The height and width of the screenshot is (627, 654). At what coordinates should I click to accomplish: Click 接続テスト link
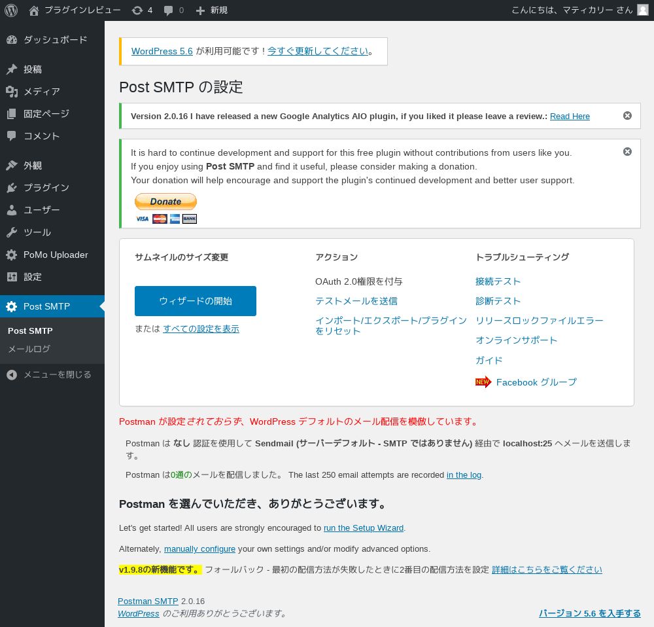pos(498,281)
